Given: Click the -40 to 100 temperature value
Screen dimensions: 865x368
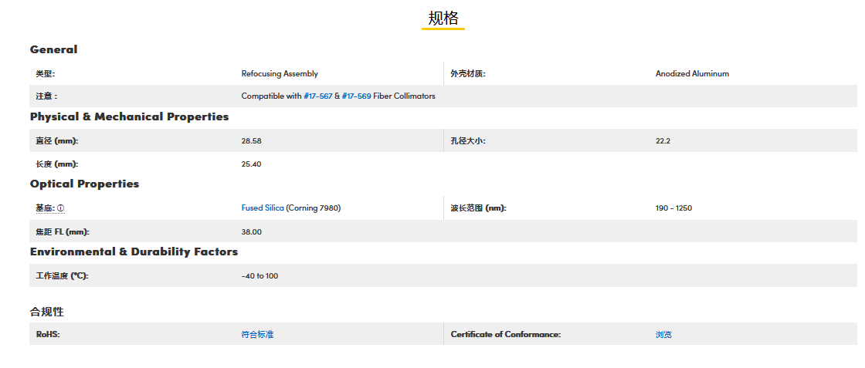Looking at the screenshot, I should [259, 276].
